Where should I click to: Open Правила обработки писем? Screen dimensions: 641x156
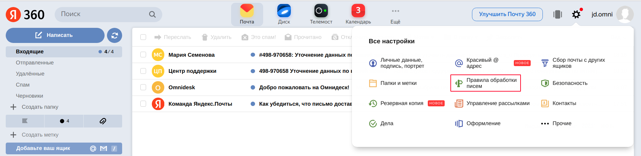point(485,83)
